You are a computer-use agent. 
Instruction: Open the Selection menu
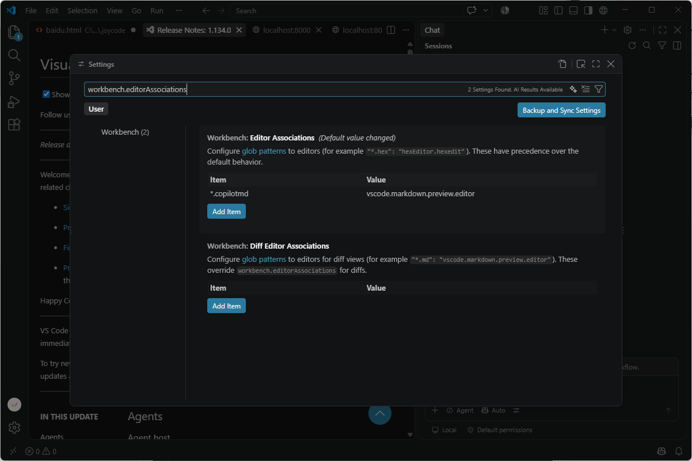tap(82, 10)
